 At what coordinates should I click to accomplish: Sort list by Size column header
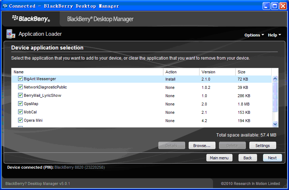254,72
